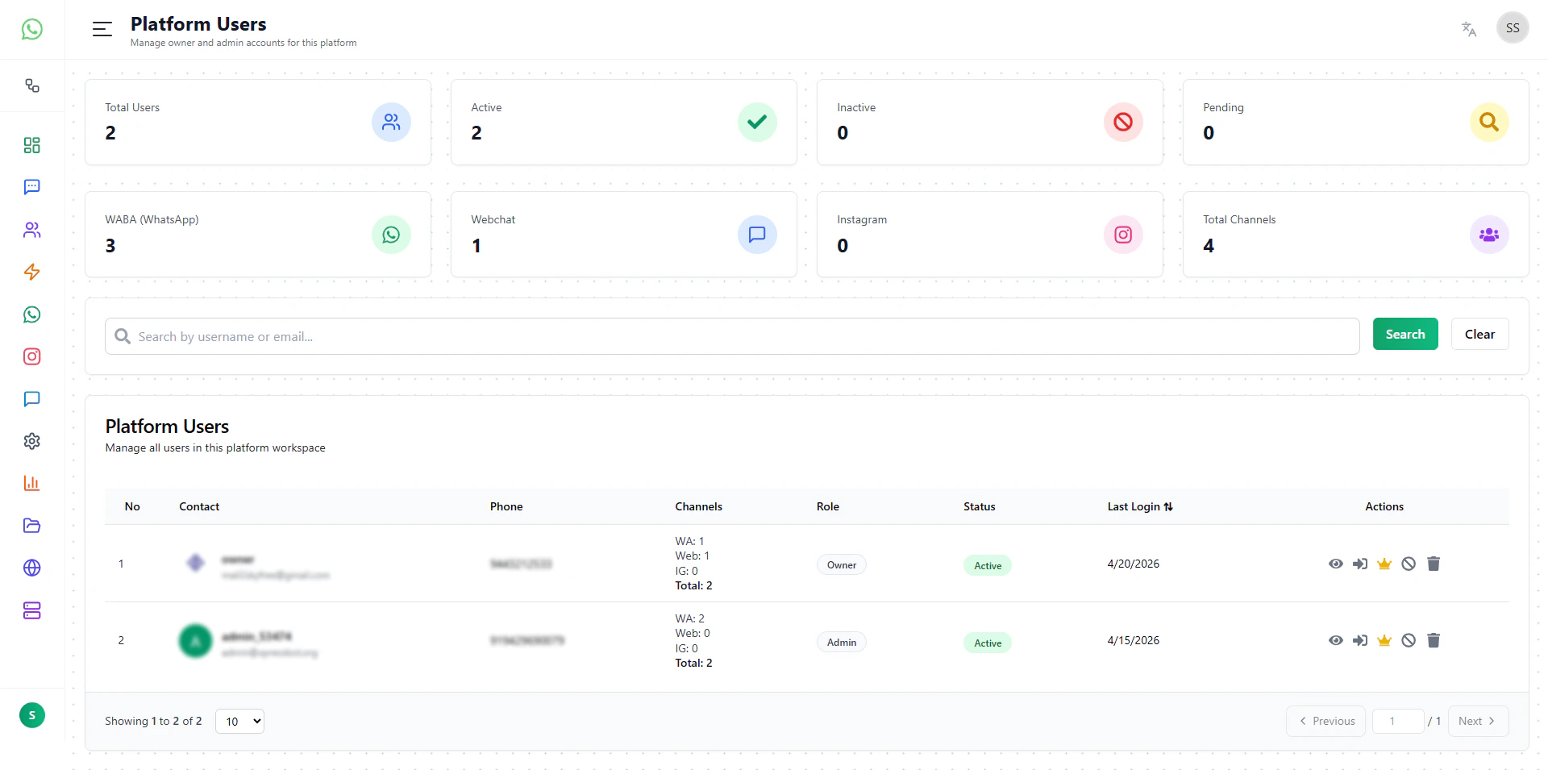Click the 4/15/2026 last login date
1548x770 pixels.
pyautogui.click(x=1134, y=640)
